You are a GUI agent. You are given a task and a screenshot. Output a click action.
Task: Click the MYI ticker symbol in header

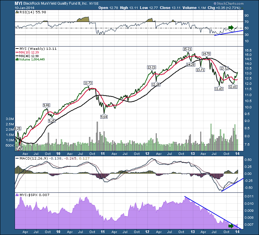click(18, 3)
